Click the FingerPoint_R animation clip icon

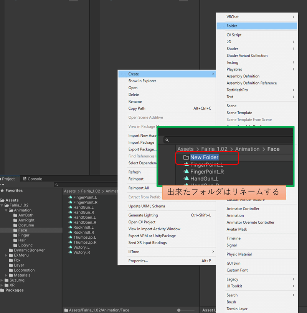[x=70, y=202]
